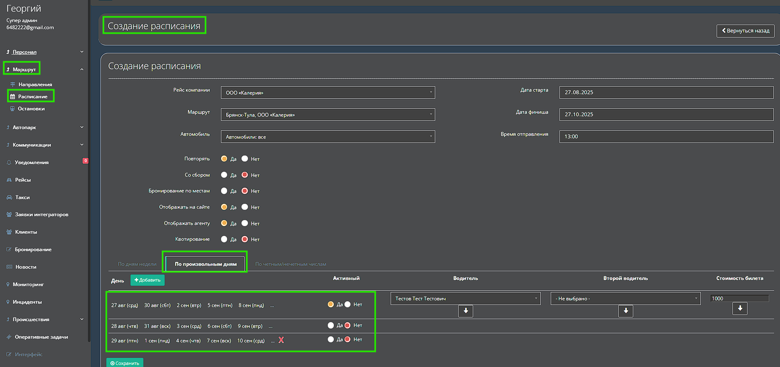Click the down-arrow button under ticket price
The width and height of the screenshot is (780, 367).
740,308
